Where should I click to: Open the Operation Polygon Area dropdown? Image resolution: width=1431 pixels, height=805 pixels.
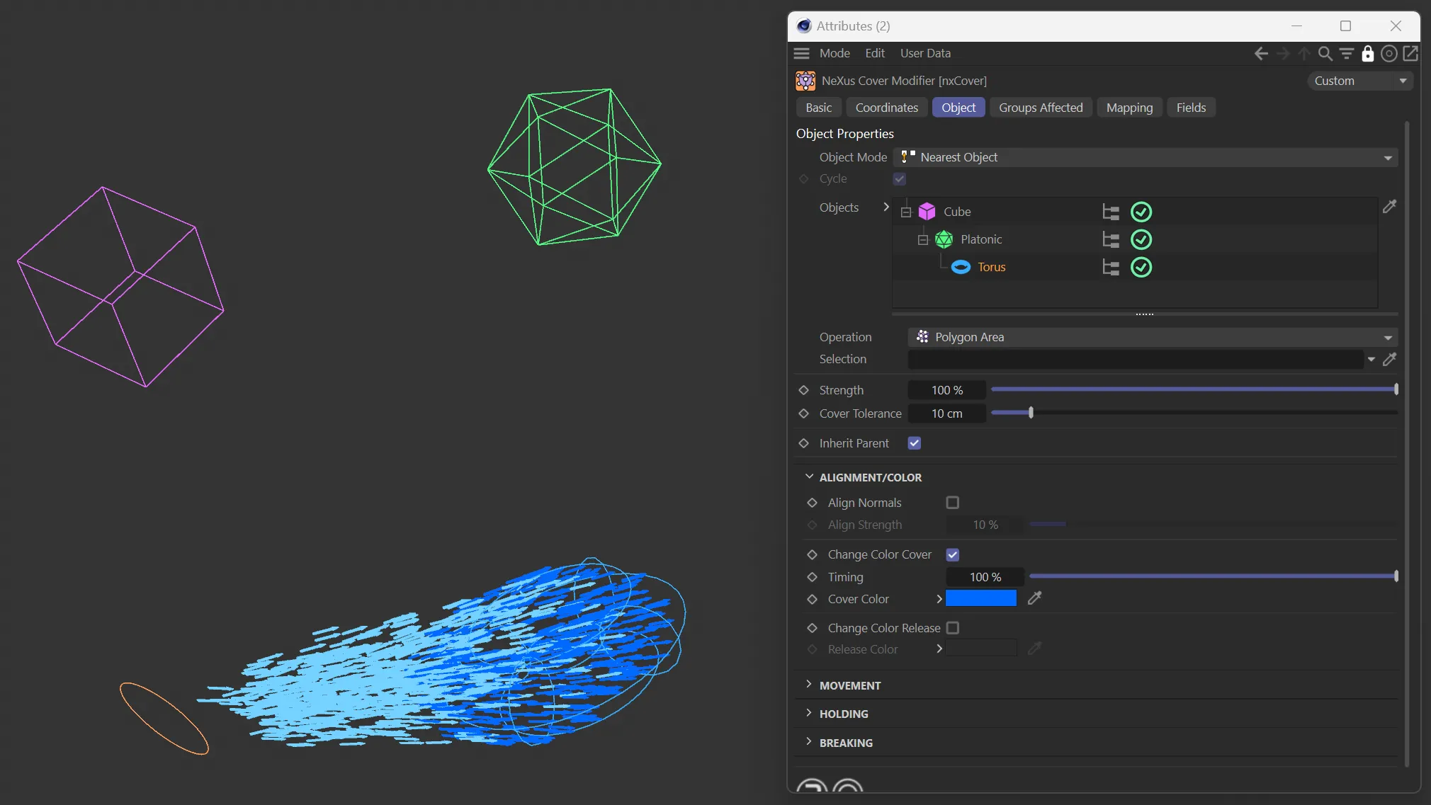1153,337
